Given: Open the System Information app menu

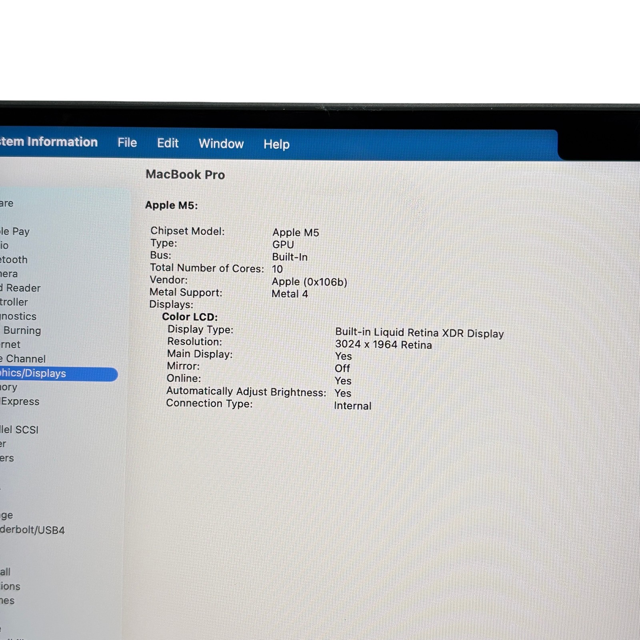Looking at the screenshot, I should (49, 142).
